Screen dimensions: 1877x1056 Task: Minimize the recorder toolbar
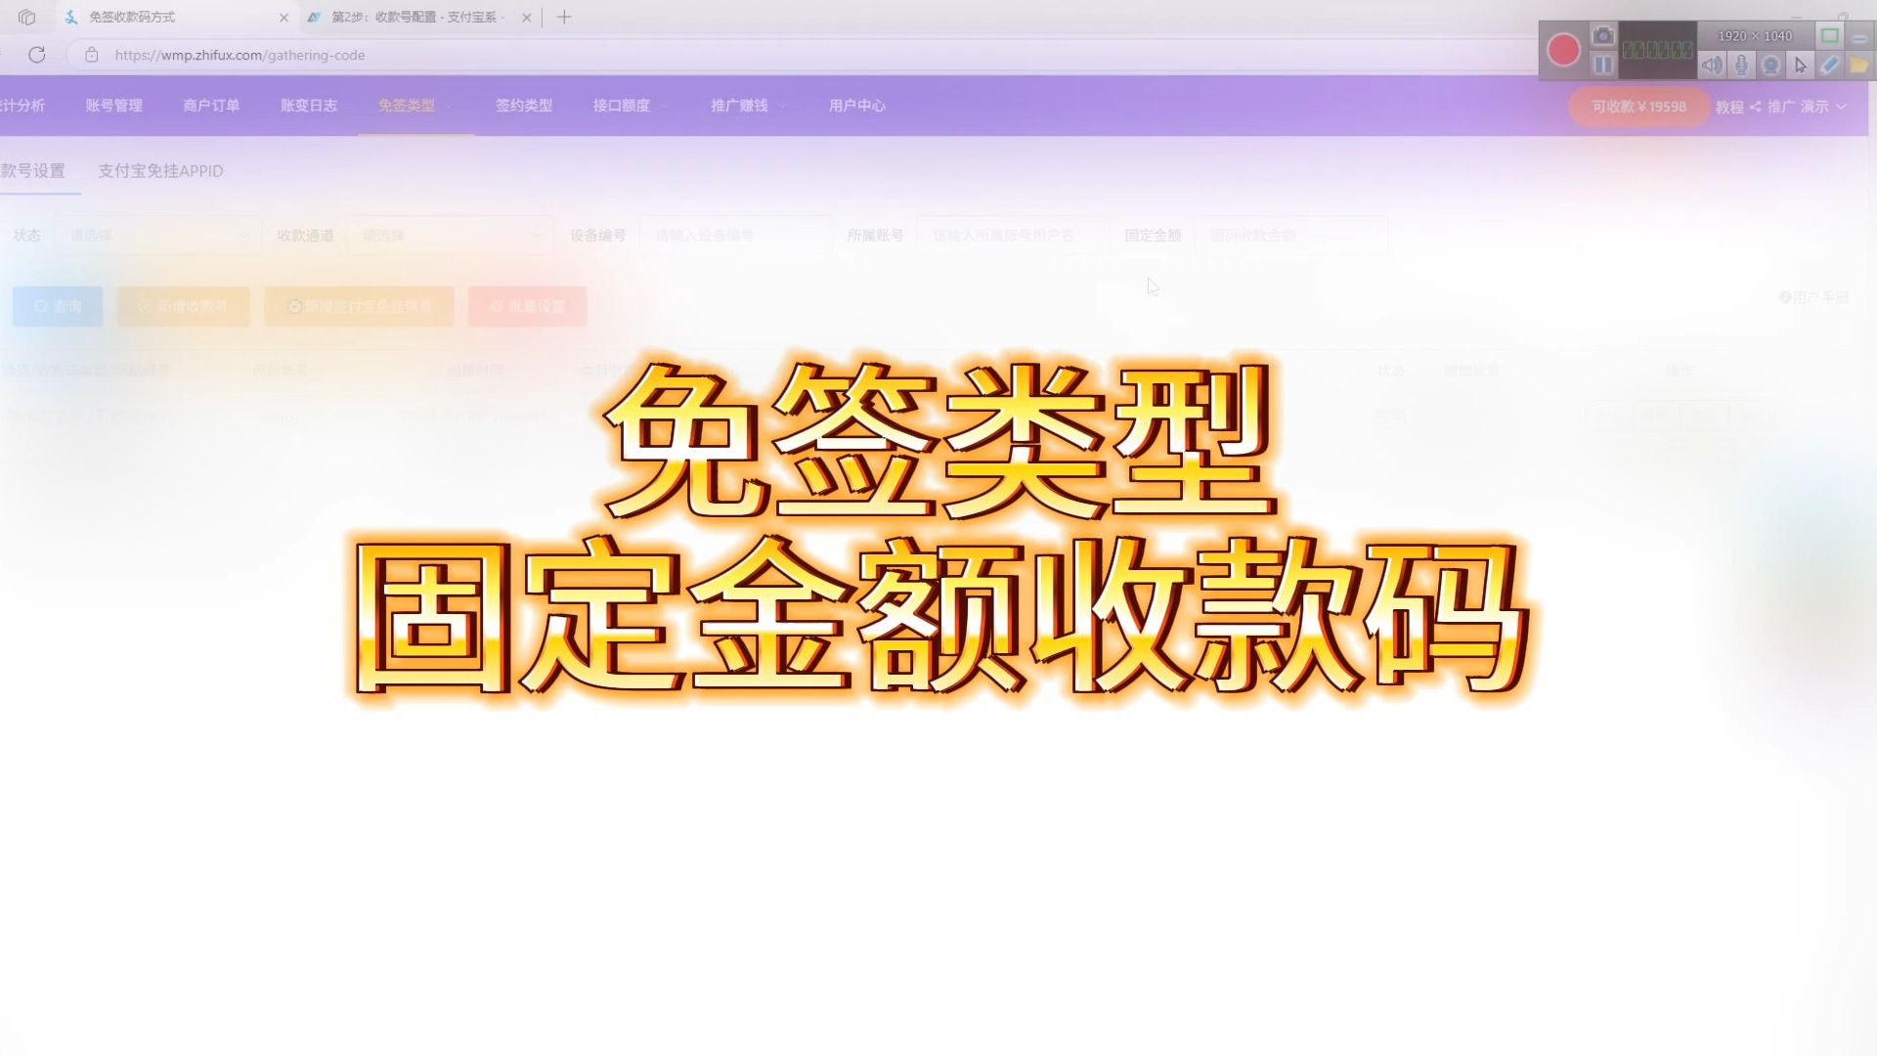(x=1859, y=37)
